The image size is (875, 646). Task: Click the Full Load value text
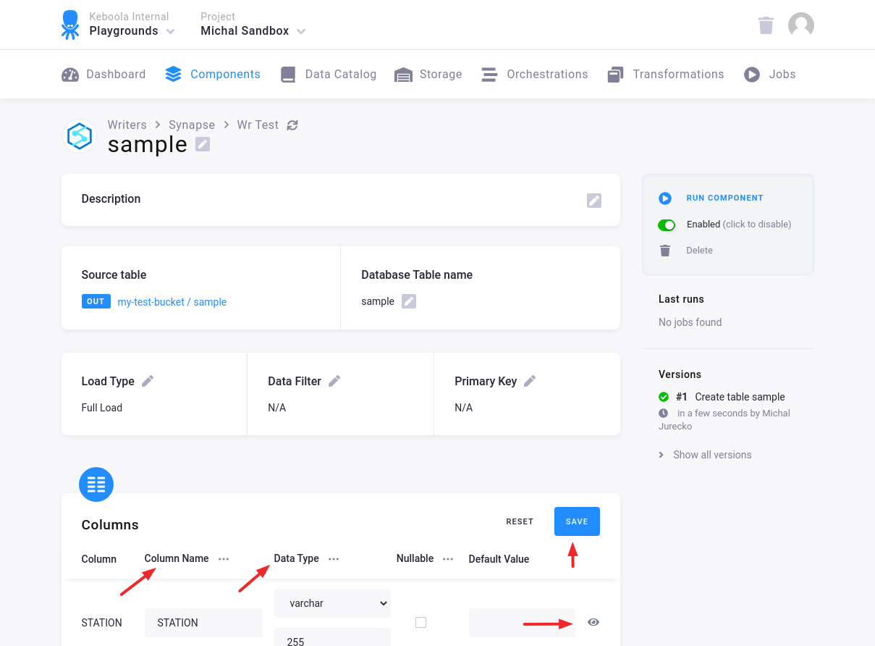pos(102,408)
